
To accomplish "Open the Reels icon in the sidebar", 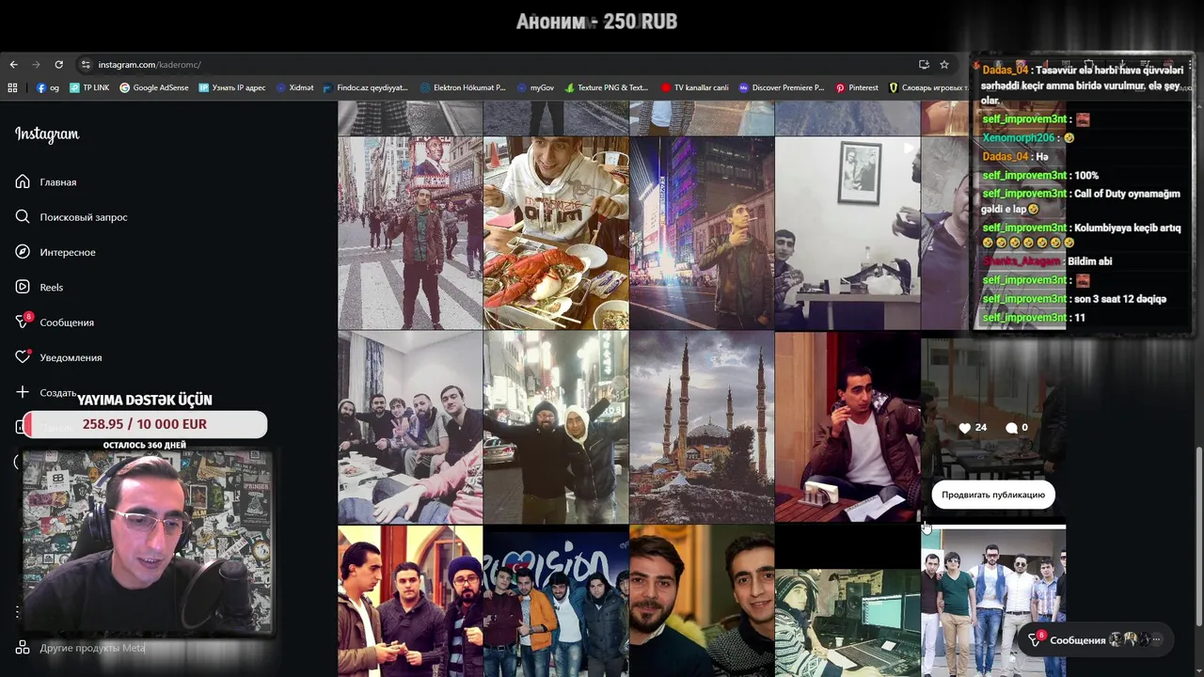I will 23,287.
